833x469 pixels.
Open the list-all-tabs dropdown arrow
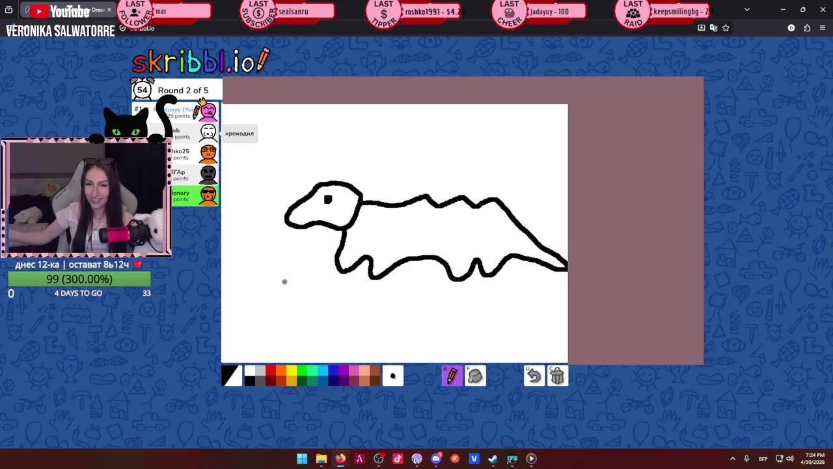(747, 10)
